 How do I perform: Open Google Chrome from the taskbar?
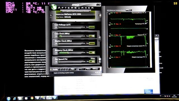pos(32,98)
